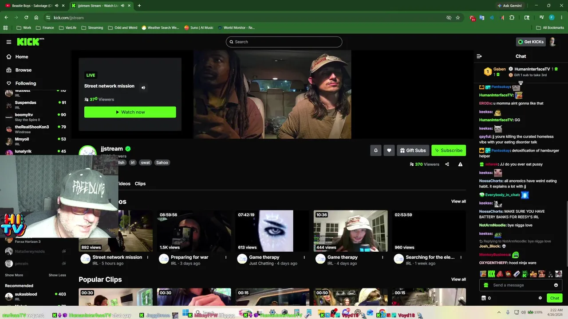Viewport: 568px width, 319px height.
Task: Open Chrome profile F avatar
Action: click(x=552, y=18)
